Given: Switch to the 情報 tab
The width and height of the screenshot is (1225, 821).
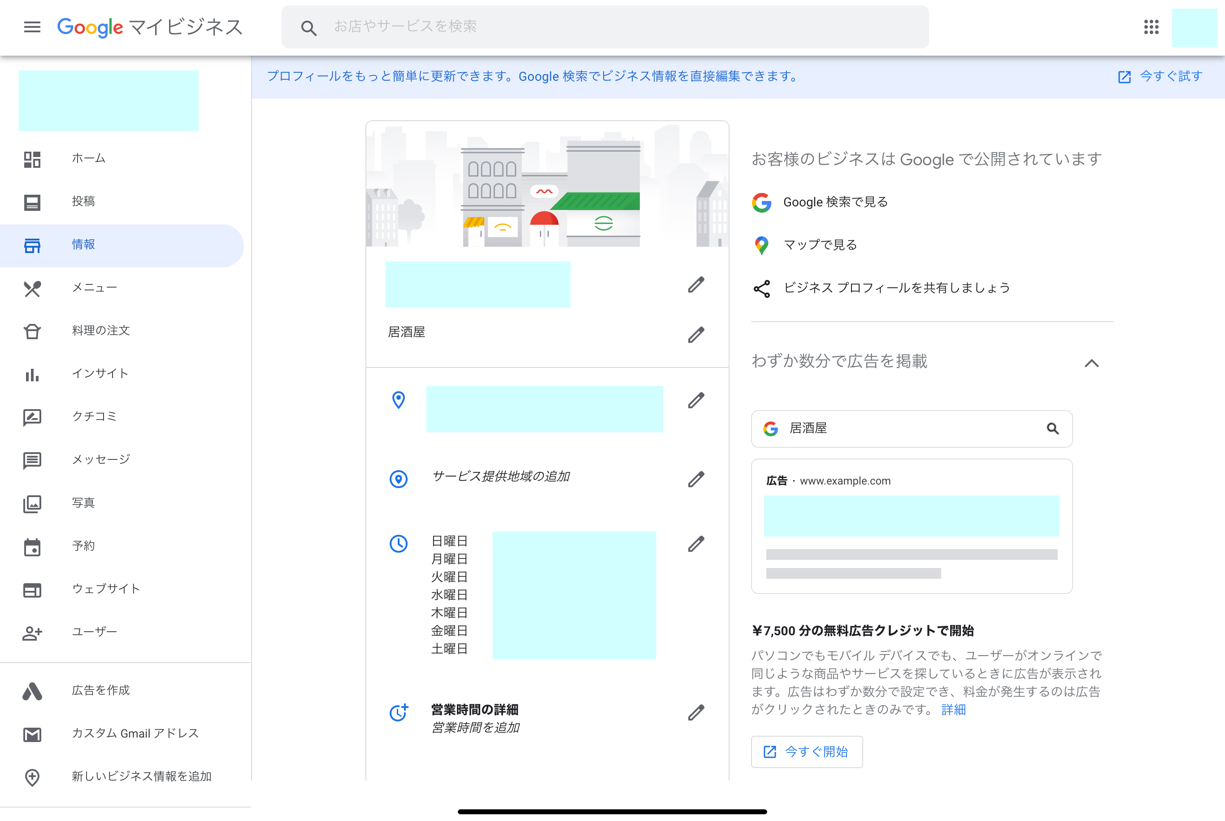Looking at the screenshot, I should (x=83, y=245).
